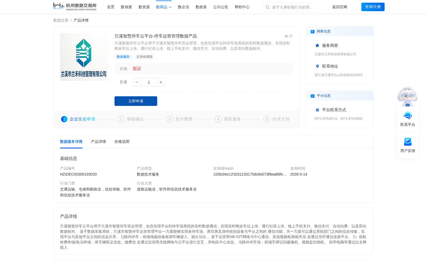Click step 5 技术支持 circle

click(267, 119)
